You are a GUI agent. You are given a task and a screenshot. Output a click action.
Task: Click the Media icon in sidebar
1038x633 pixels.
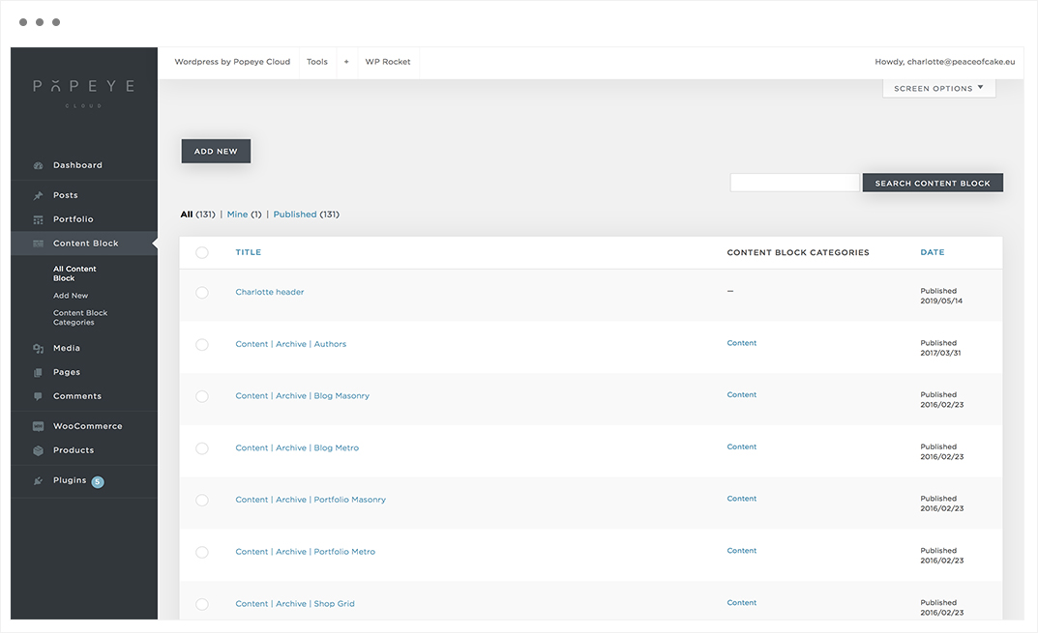(39, 349)
